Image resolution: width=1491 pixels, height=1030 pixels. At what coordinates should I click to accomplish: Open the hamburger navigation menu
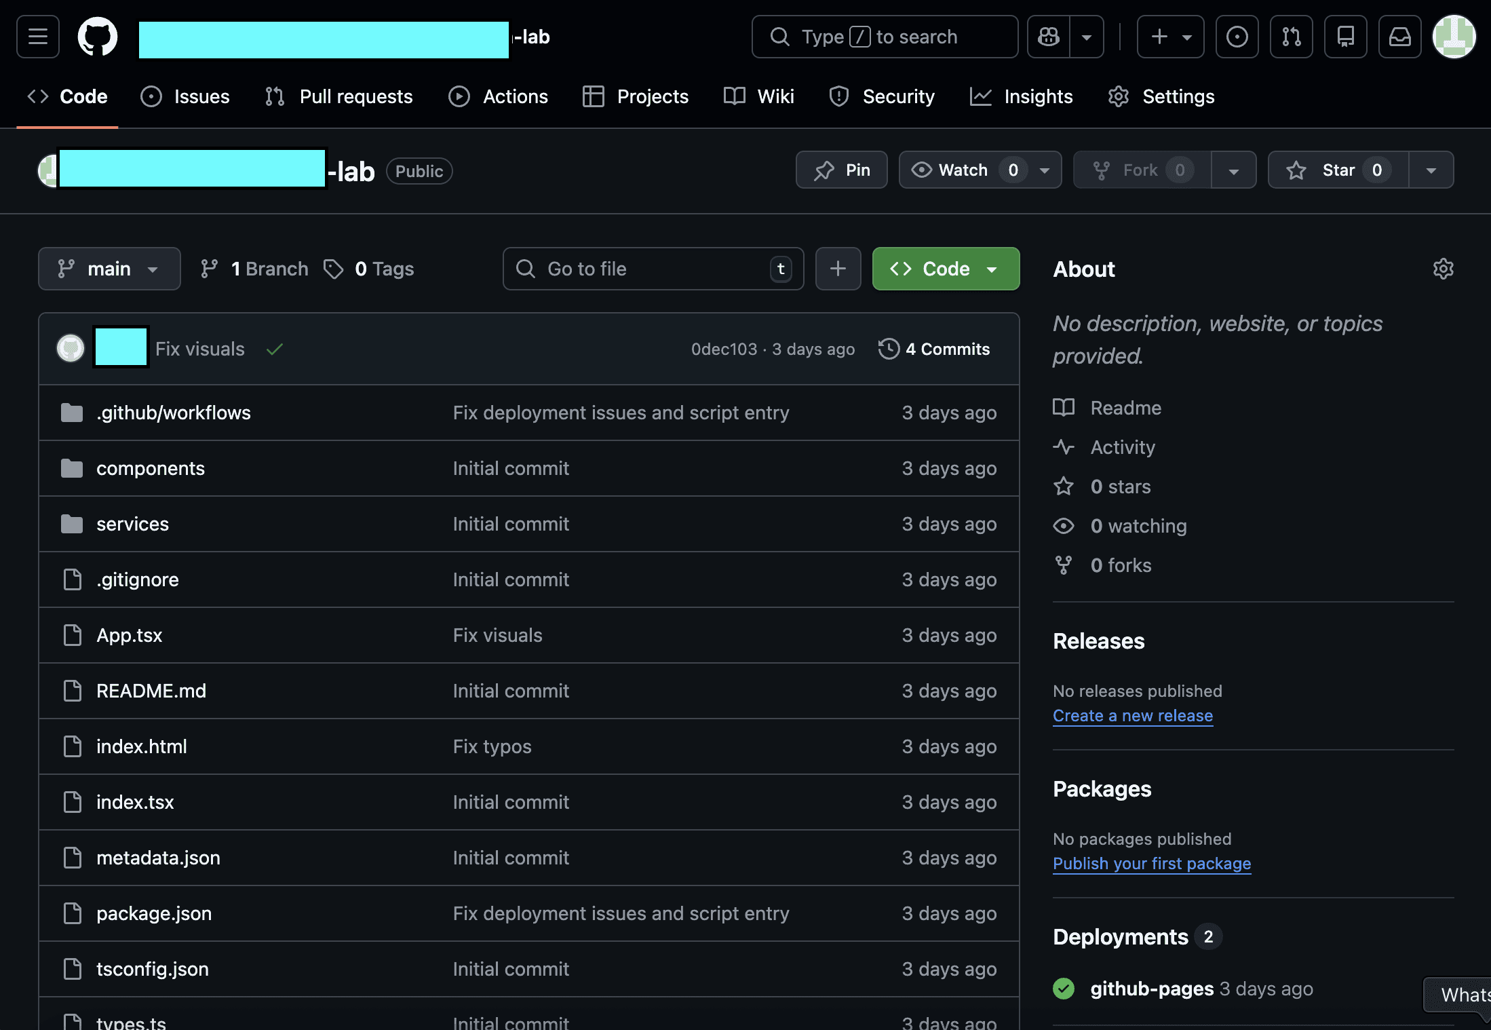click(x=38, y=37)
